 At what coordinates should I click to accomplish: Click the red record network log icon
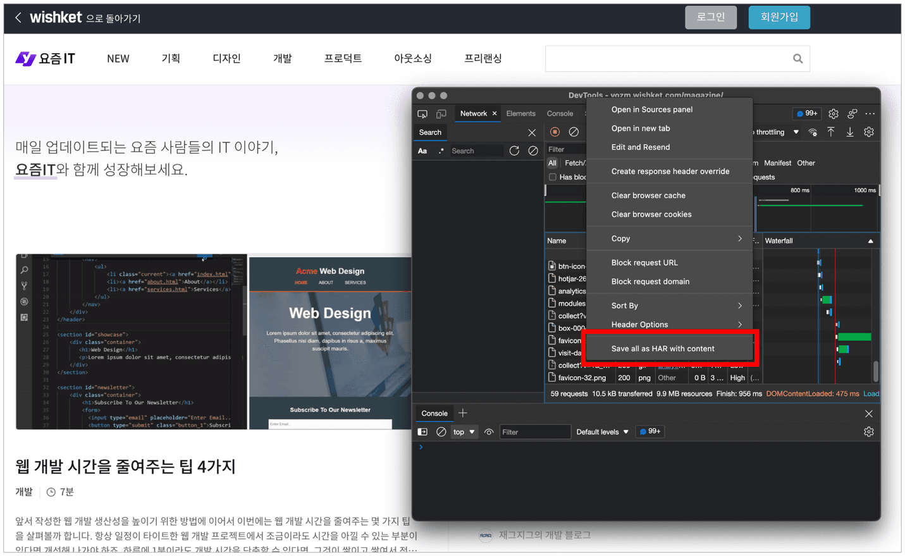pos(555,132)
